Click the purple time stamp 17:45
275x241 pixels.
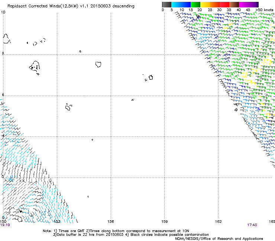(252, 225)
